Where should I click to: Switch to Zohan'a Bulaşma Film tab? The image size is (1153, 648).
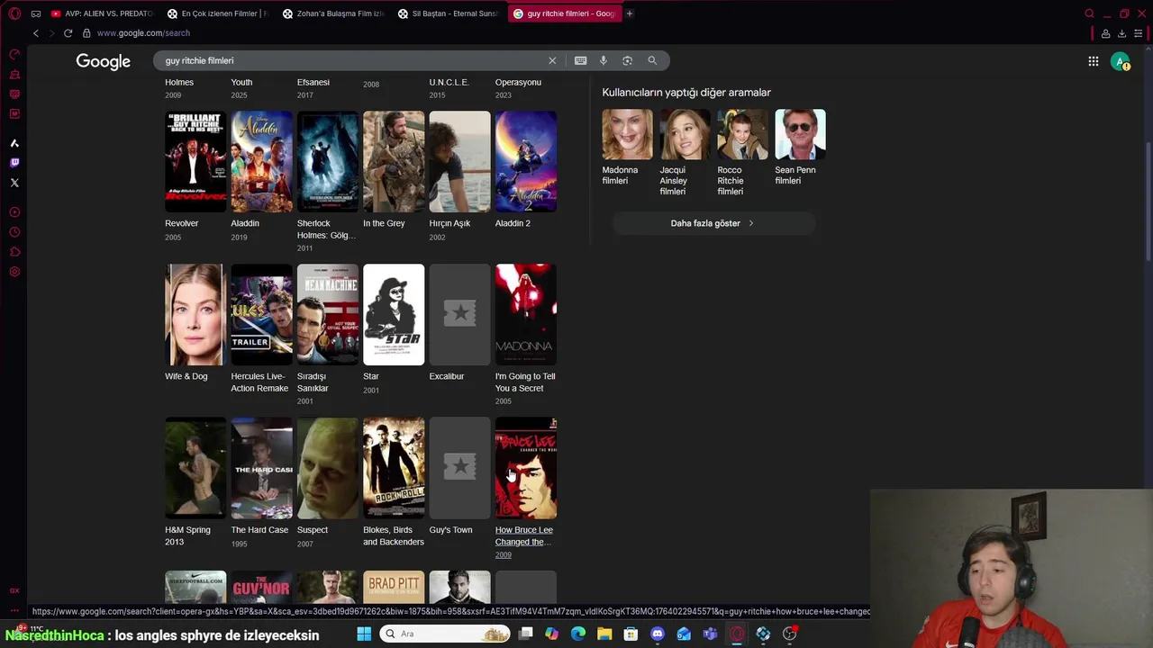point(332,13)
